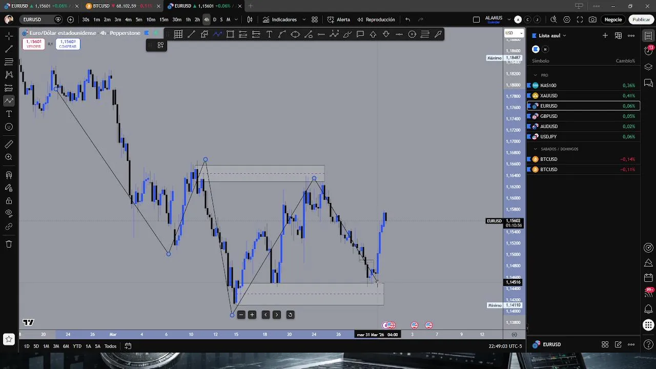656x369 pixels.
Task: Click the Alerta alarm button
Action: click(x=339, y=19)
